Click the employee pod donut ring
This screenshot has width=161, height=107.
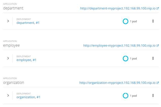125,58
